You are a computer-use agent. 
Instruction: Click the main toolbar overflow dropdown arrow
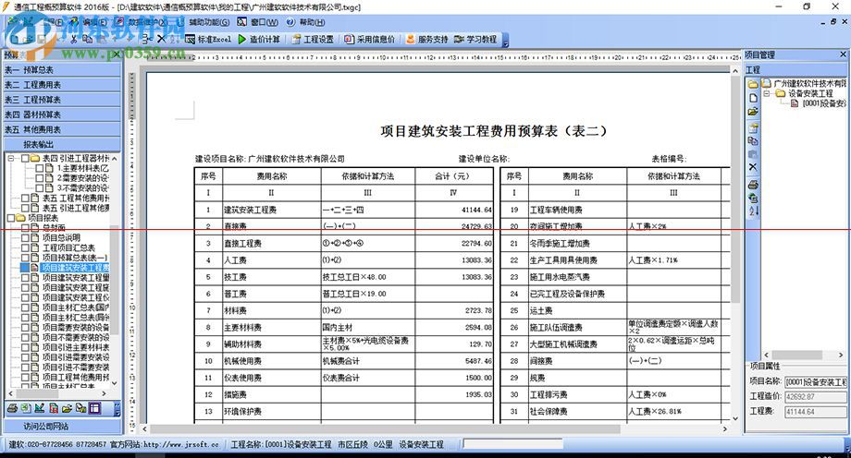[x=506, y=40]
